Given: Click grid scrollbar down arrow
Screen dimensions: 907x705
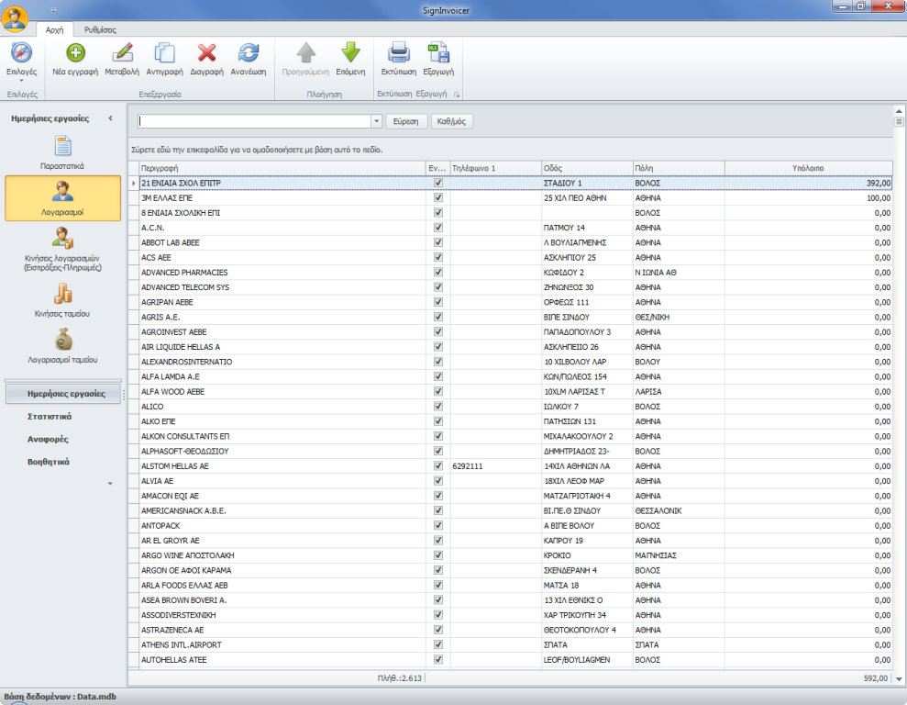Looking at the screenshot, I should tap(899, 678).
